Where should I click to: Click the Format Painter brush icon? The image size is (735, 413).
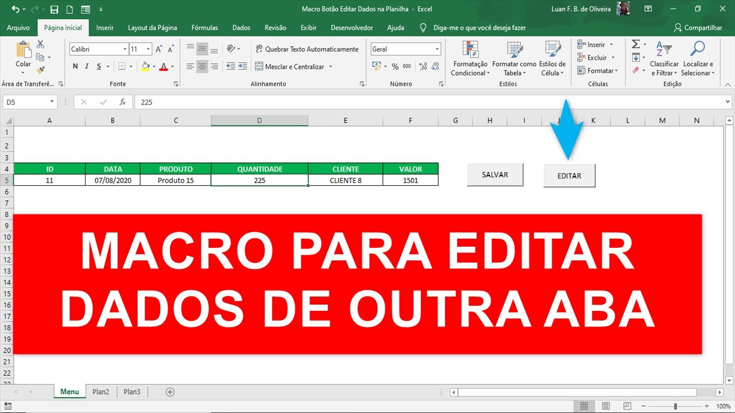click(x=40, y=70)
